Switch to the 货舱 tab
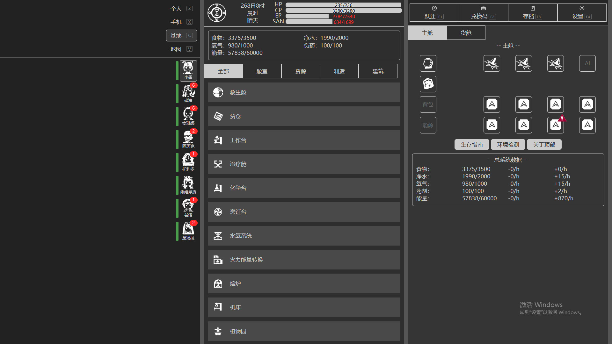 (466, 33)
